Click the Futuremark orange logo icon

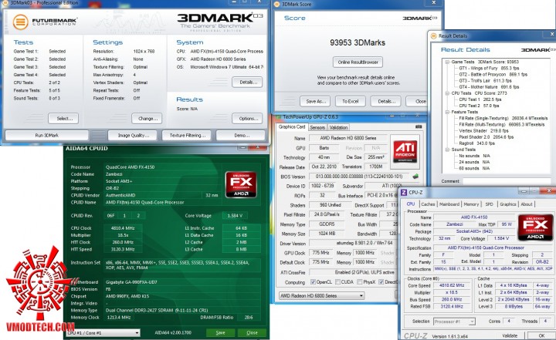pyautogui.click(x=20, y=22)
